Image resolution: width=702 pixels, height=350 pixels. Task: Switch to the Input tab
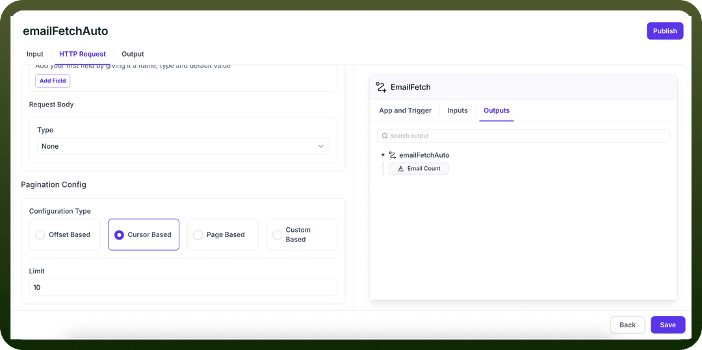click(x=35, y=54)
